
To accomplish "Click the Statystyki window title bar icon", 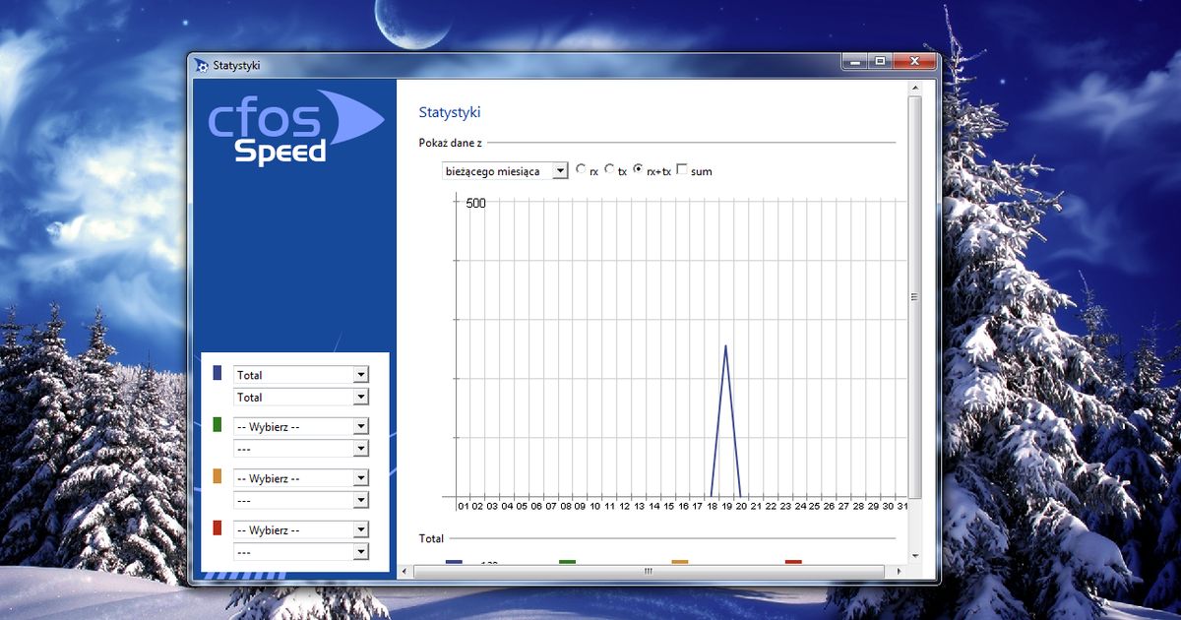I will [x=202, y=66].
